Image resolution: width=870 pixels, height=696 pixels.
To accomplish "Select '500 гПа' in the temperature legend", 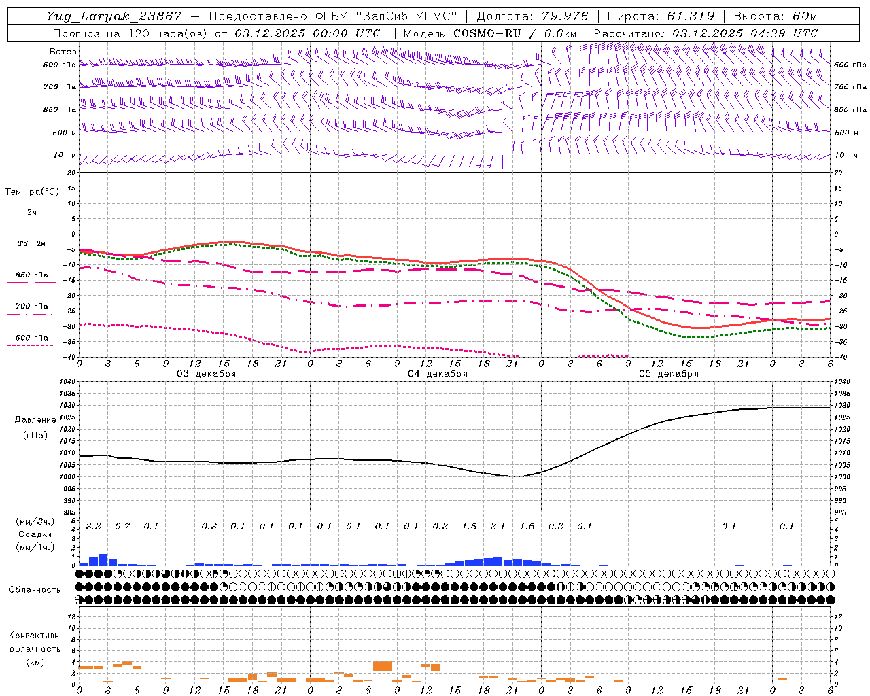I will click(32, 338).
